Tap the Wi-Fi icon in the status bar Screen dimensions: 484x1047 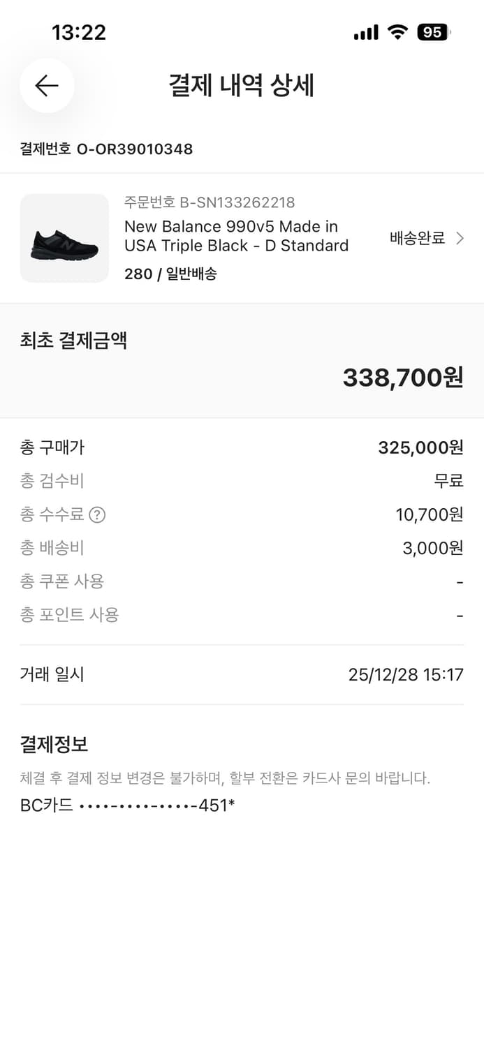(x=397, y=31)
